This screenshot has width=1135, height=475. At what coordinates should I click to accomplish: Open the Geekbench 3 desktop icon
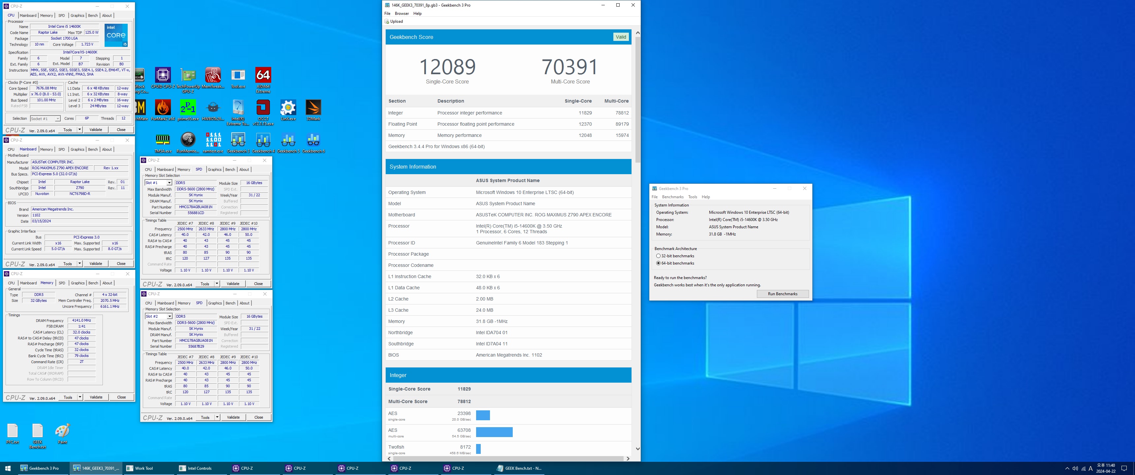(x=238, y=143)
